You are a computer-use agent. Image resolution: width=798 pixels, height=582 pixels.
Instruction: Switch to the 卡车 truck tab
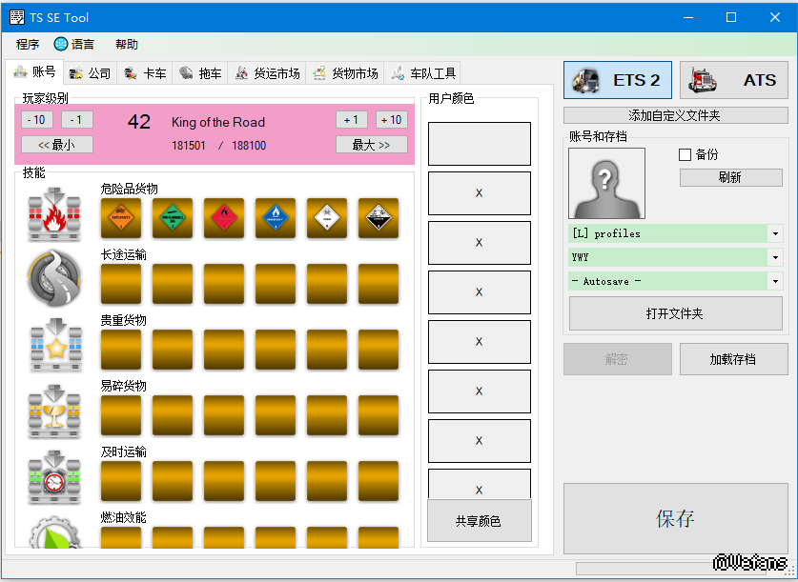pos(145,73)
